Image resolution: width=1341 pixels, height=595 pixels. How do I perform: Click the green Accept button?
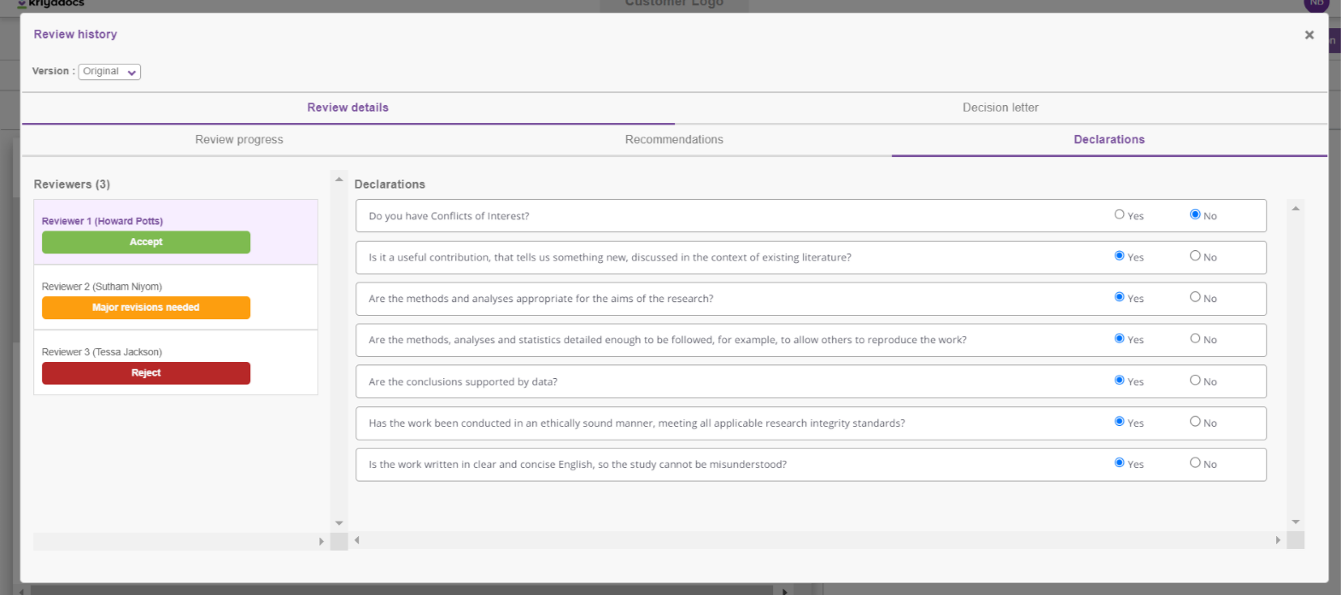(x=146, y=242)
